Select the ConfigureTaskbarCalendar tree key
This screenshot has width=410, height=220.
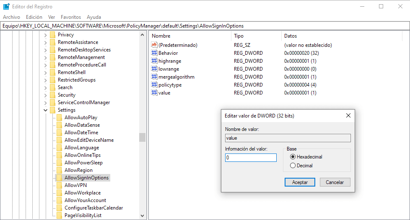point(93,208)
